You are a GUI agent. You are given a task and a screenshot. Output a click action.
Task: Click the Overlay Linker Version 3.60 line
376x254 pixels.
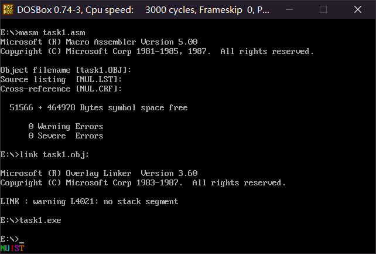click(99, 173)
